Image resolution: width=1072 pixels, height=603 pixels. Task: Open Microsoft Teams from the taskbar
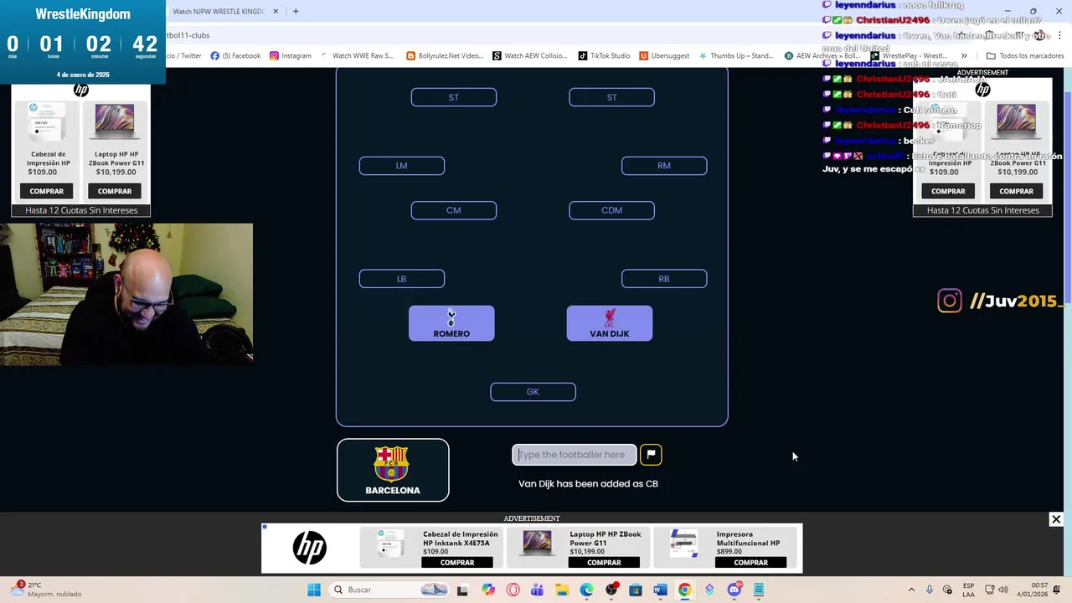point(538,590)
